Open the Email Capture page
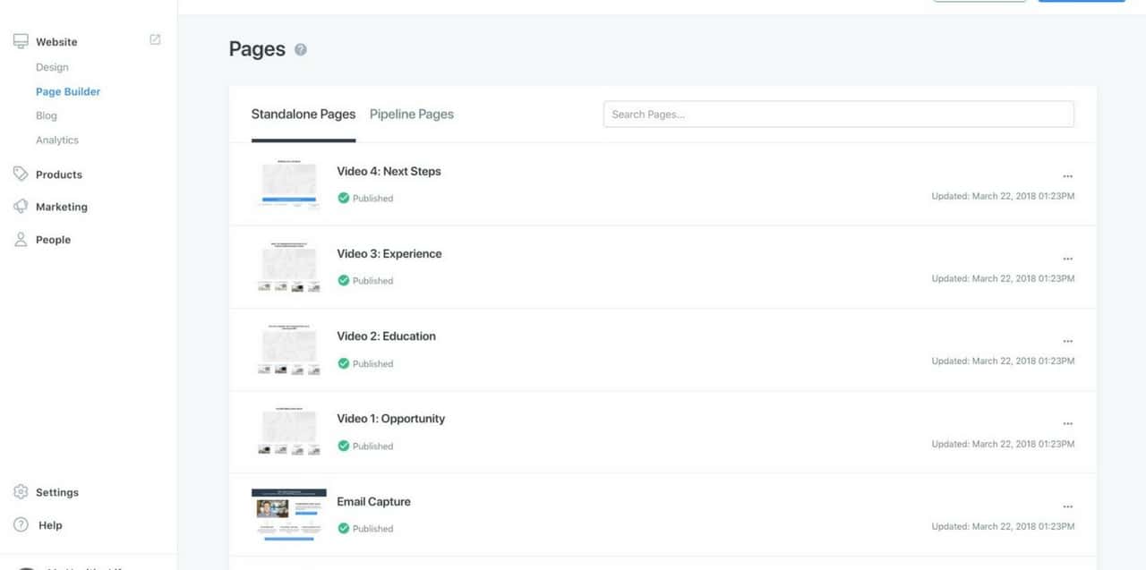Image resolution: width=1146 pixels, height=570 pixels. (x=373, y=501)
